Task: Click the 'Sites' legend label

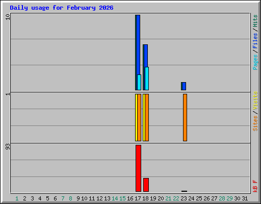Action: pos(255,123)
